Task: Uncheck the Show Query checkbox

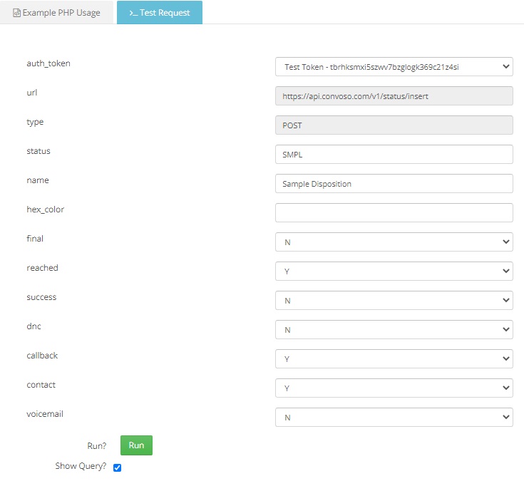Action: click(x=118, y=467)
